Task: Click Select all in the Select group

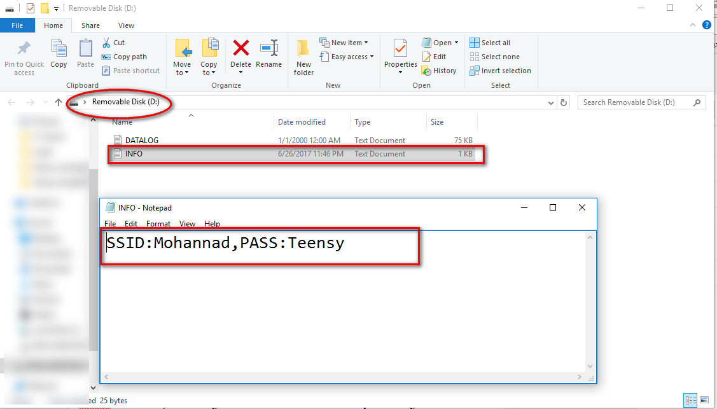Action: point(490,42)
